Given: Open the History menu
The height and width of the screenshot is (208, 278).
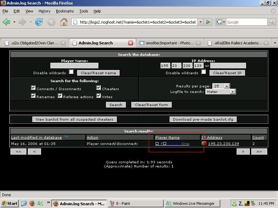Looking at the screenshot, I should 44,11.
